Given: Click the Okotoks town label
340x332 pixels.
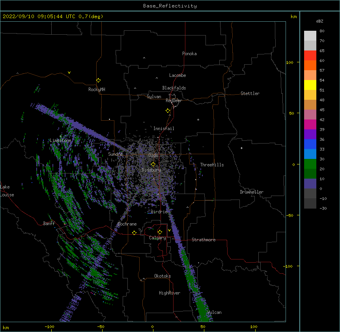Looking at the screenshot, I should point(163,276).
